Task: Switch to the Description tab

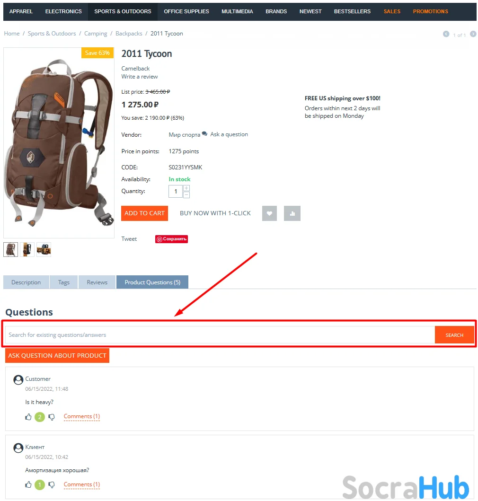Action: (x=26, y=282)
